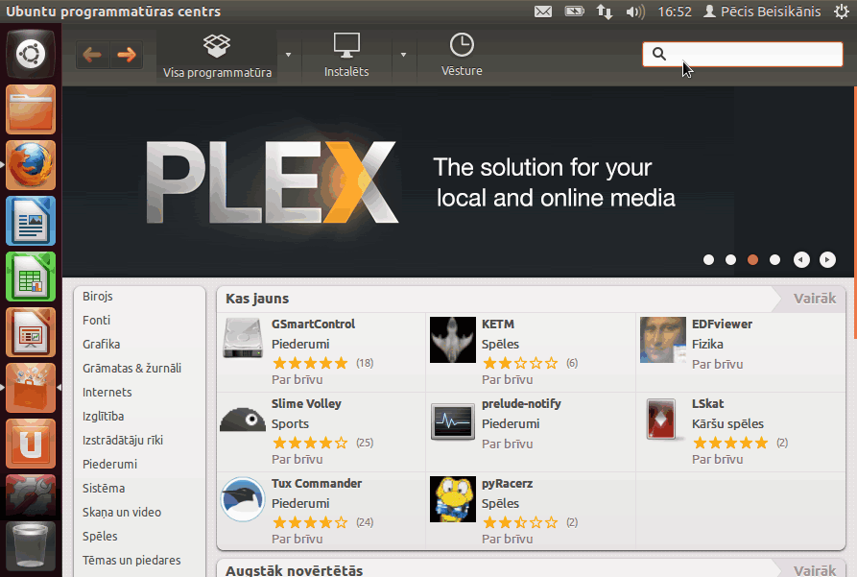Open the sound volume indicator
This screenshot has width=857, height=577.
[x=635, y=12]
